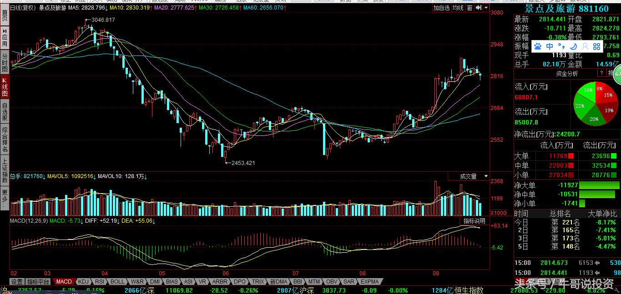Go to 首页 in the left sidebar
Screen dimensions: 621x294
(x=4, y=15)
